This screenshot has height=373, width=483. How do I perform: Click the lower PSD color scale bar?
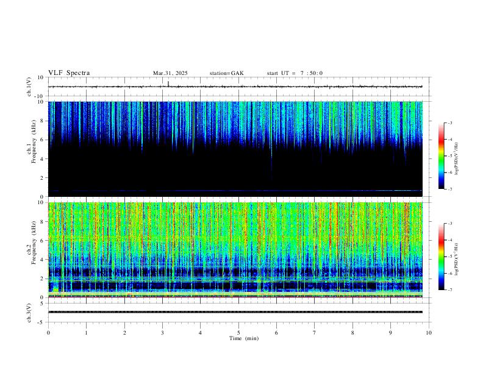point(442,257)
